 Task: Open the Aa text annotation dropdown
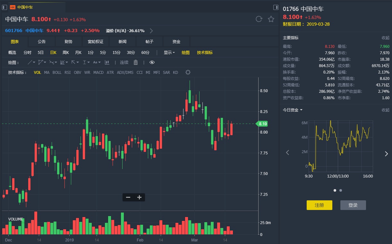tap(97, 62)
